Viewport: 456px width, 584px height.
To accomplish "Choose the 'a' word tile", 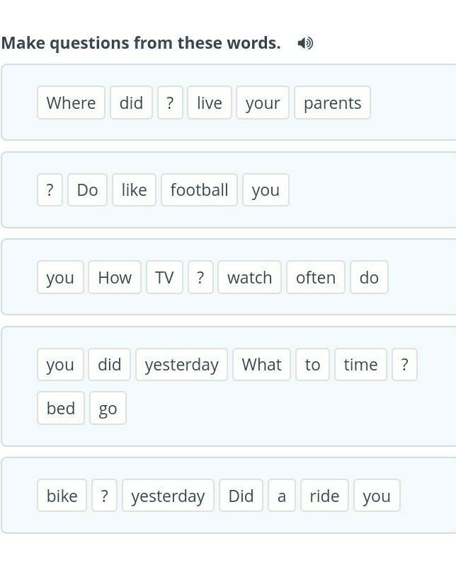I will coord(282,496).
